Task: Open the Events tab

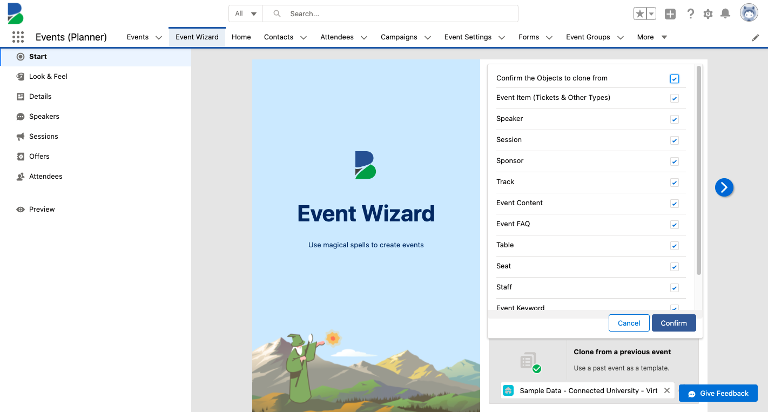Action: [138, 37]
